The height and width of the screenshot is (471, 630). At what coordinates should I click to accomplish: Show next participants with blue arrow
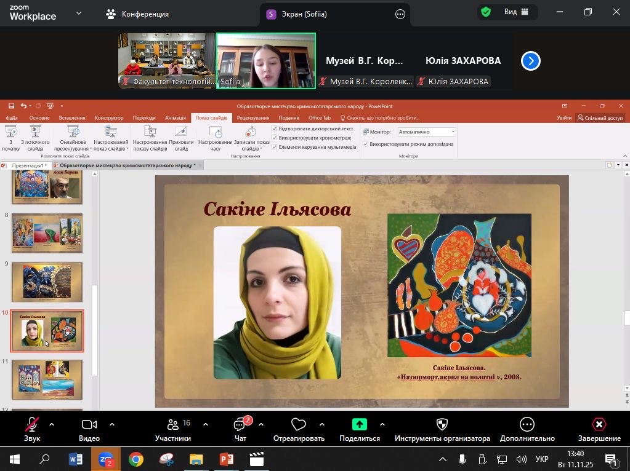[x=530, y=61]
